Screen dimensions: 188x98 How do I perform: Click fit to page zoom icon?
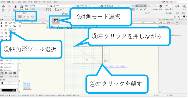pos(167,9)
